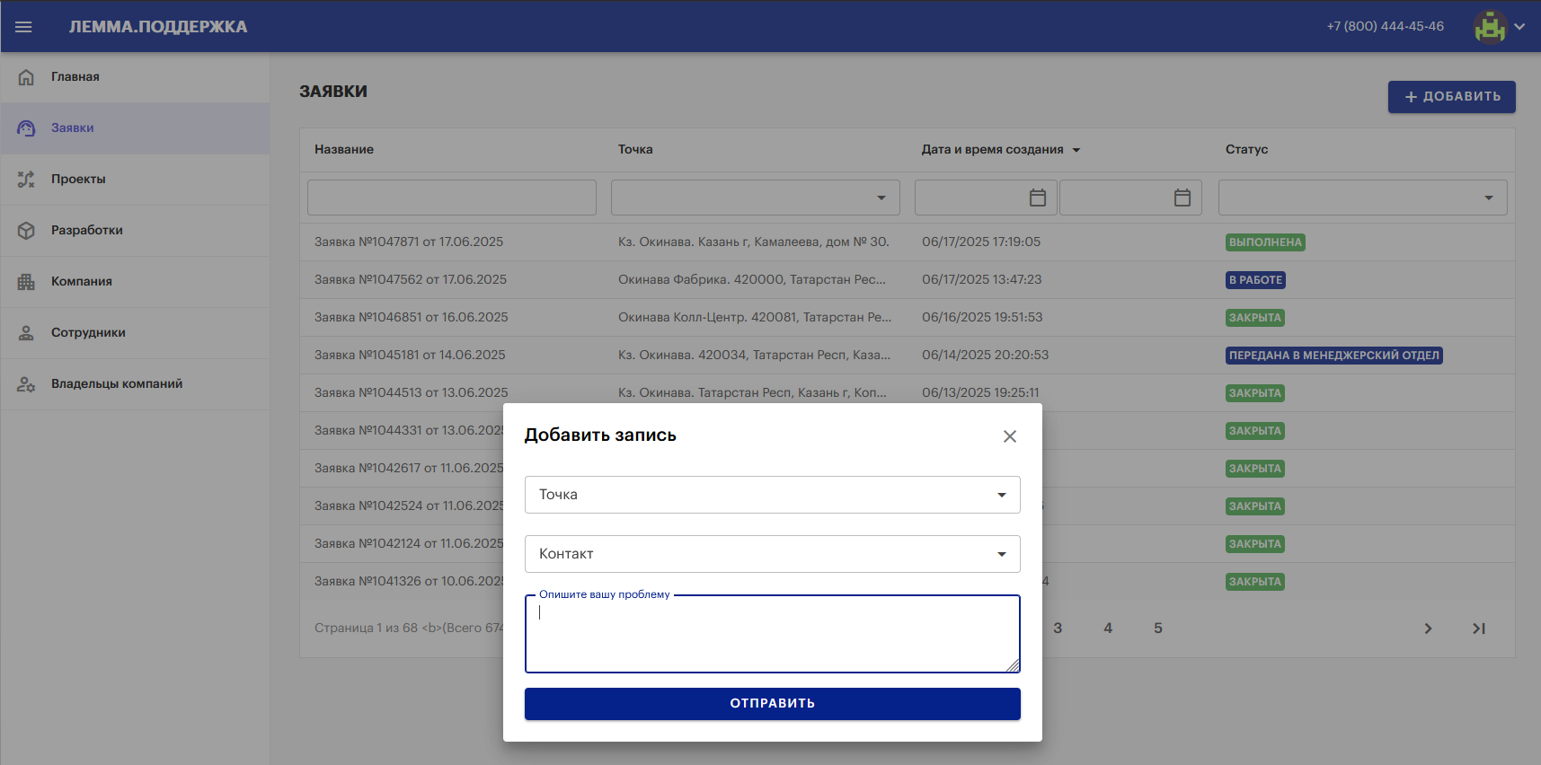The image size is (1541, 765).
Task: Click the user avatar icon
Action: pyautogui.click(x=1490, y=27)
